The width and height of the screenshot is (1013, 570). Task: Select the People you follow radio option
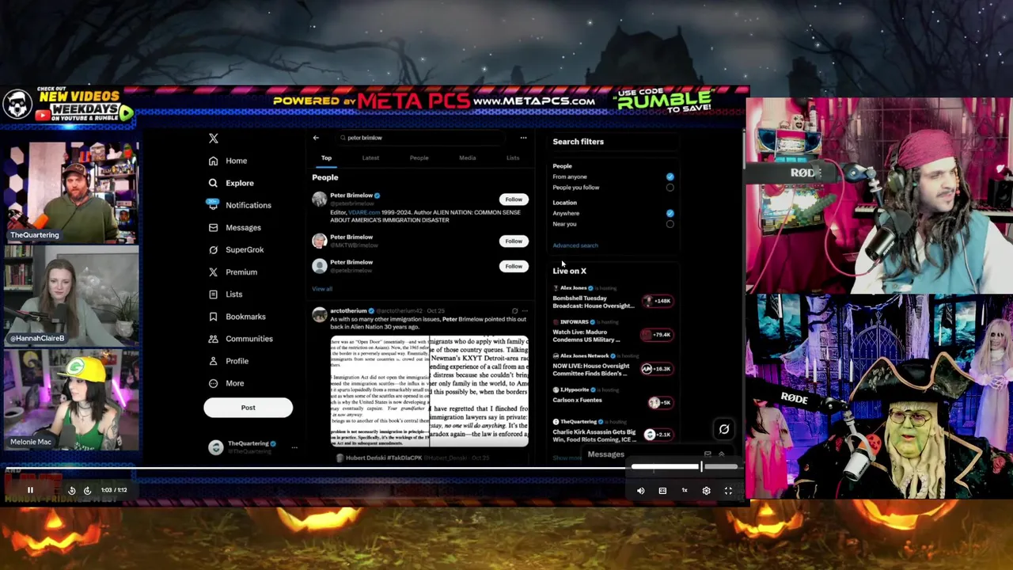click(x=670, y=188)
